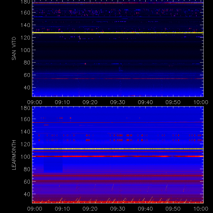Click the 10:00 label under Learmonth plot
Image resolution: width=213 pixels, height=213 pixels.
[x=201, y=209]
